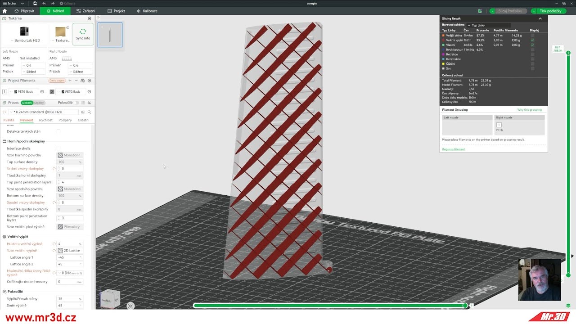This screenshot has width=576, height=324.
Task: Switch to the Připravit tab
Action: pos(24,11)
